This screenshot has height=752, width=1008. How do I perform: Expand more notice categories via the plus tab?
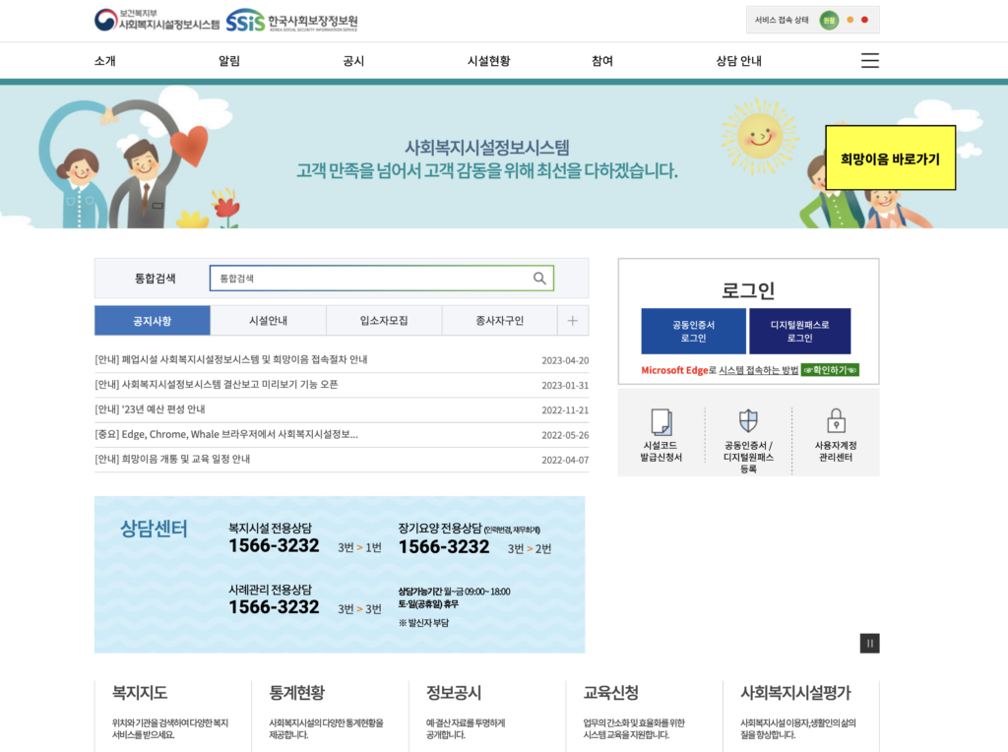point(571,321)
